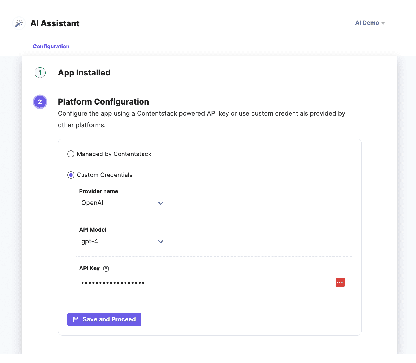
Task: Open the OpenAI provider dropdown
Action: tap(119, 203)
